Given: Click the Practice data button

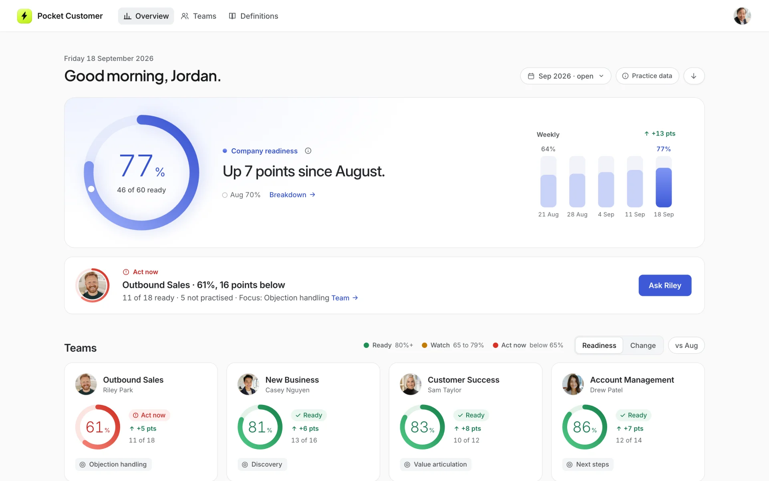Looking at the screenshot, I should (x=647, y=76).
